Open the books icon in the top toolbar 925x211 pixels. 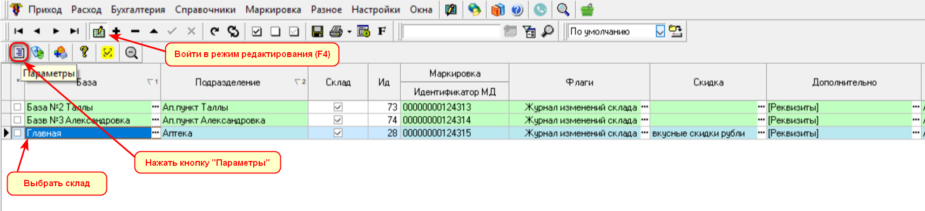coord(498,10)
